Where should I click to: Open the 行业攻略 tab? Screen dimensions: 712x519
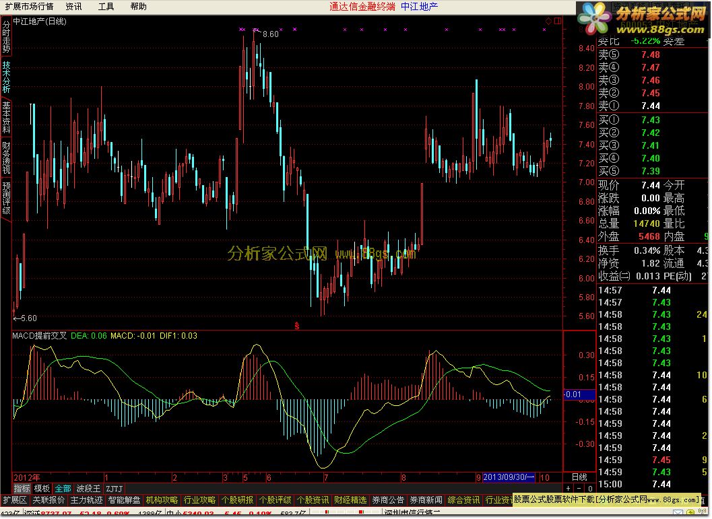point(199,500)
